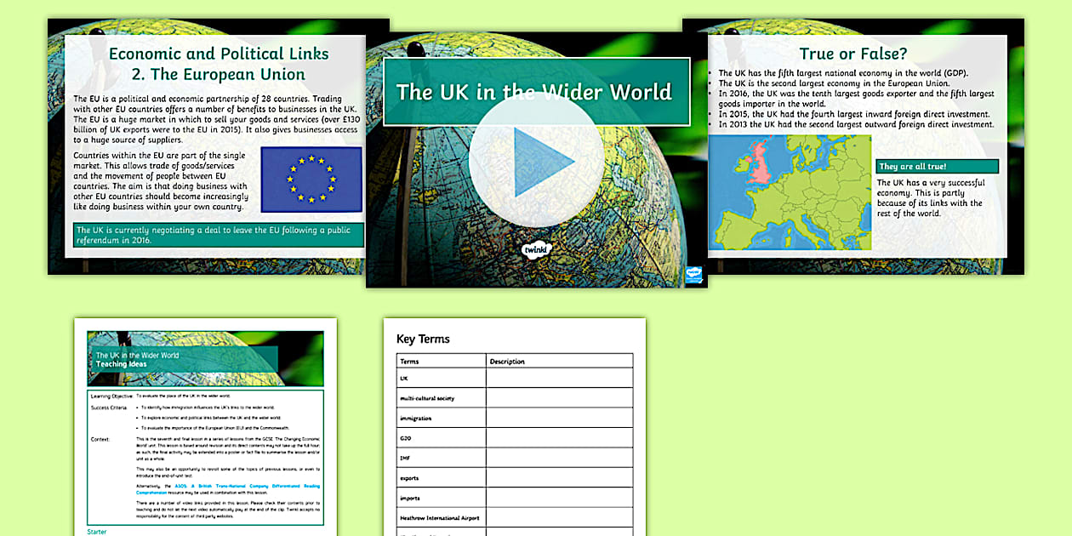Click the Europe map on the True or False slide
The width and height of the screenshot is (1072, 536).
[791, 191]
